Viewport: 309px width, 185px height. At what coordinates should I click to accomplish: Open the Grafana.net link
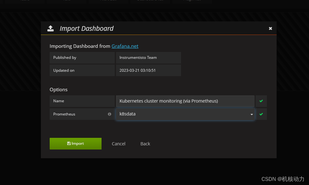pyautogui.click(x=125, y=46)
